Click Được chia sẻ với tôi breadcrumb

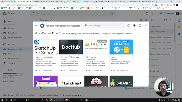pos(50,95)
